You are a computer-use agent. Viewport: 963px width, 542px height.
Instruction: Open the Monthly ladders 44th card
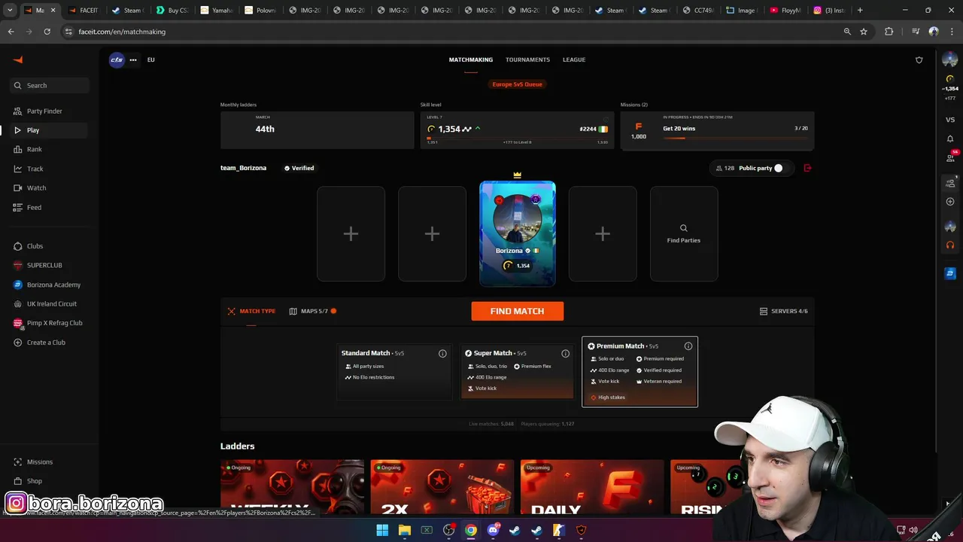[x=317, y=130]
